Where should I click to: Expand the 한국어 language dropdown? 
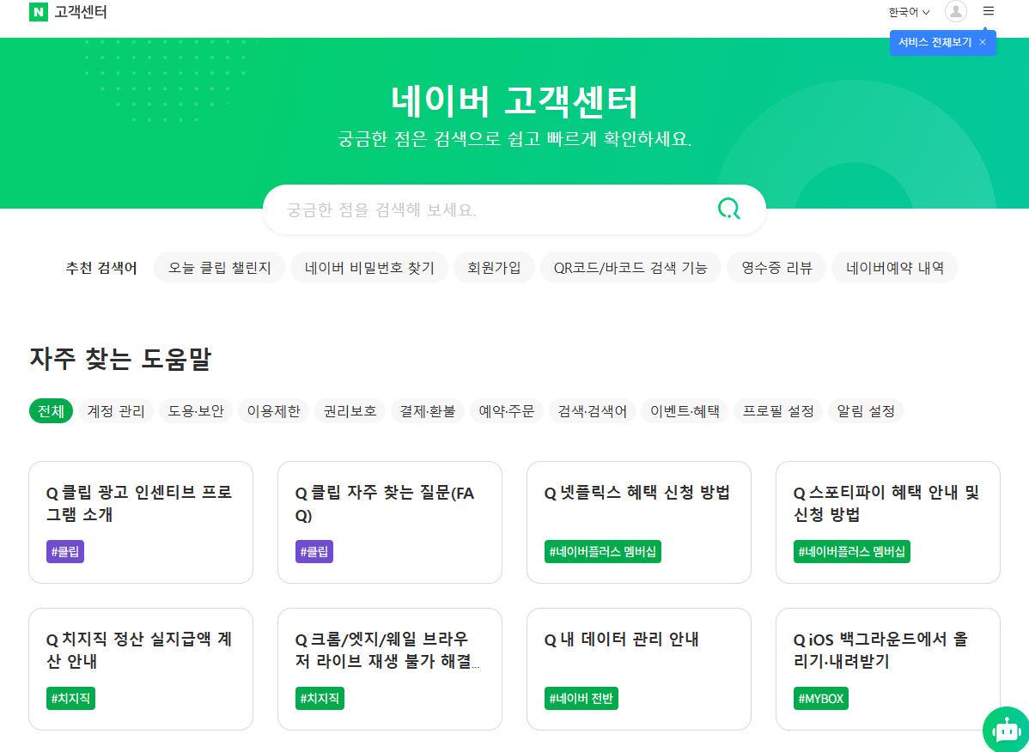[x=909, y=12]
